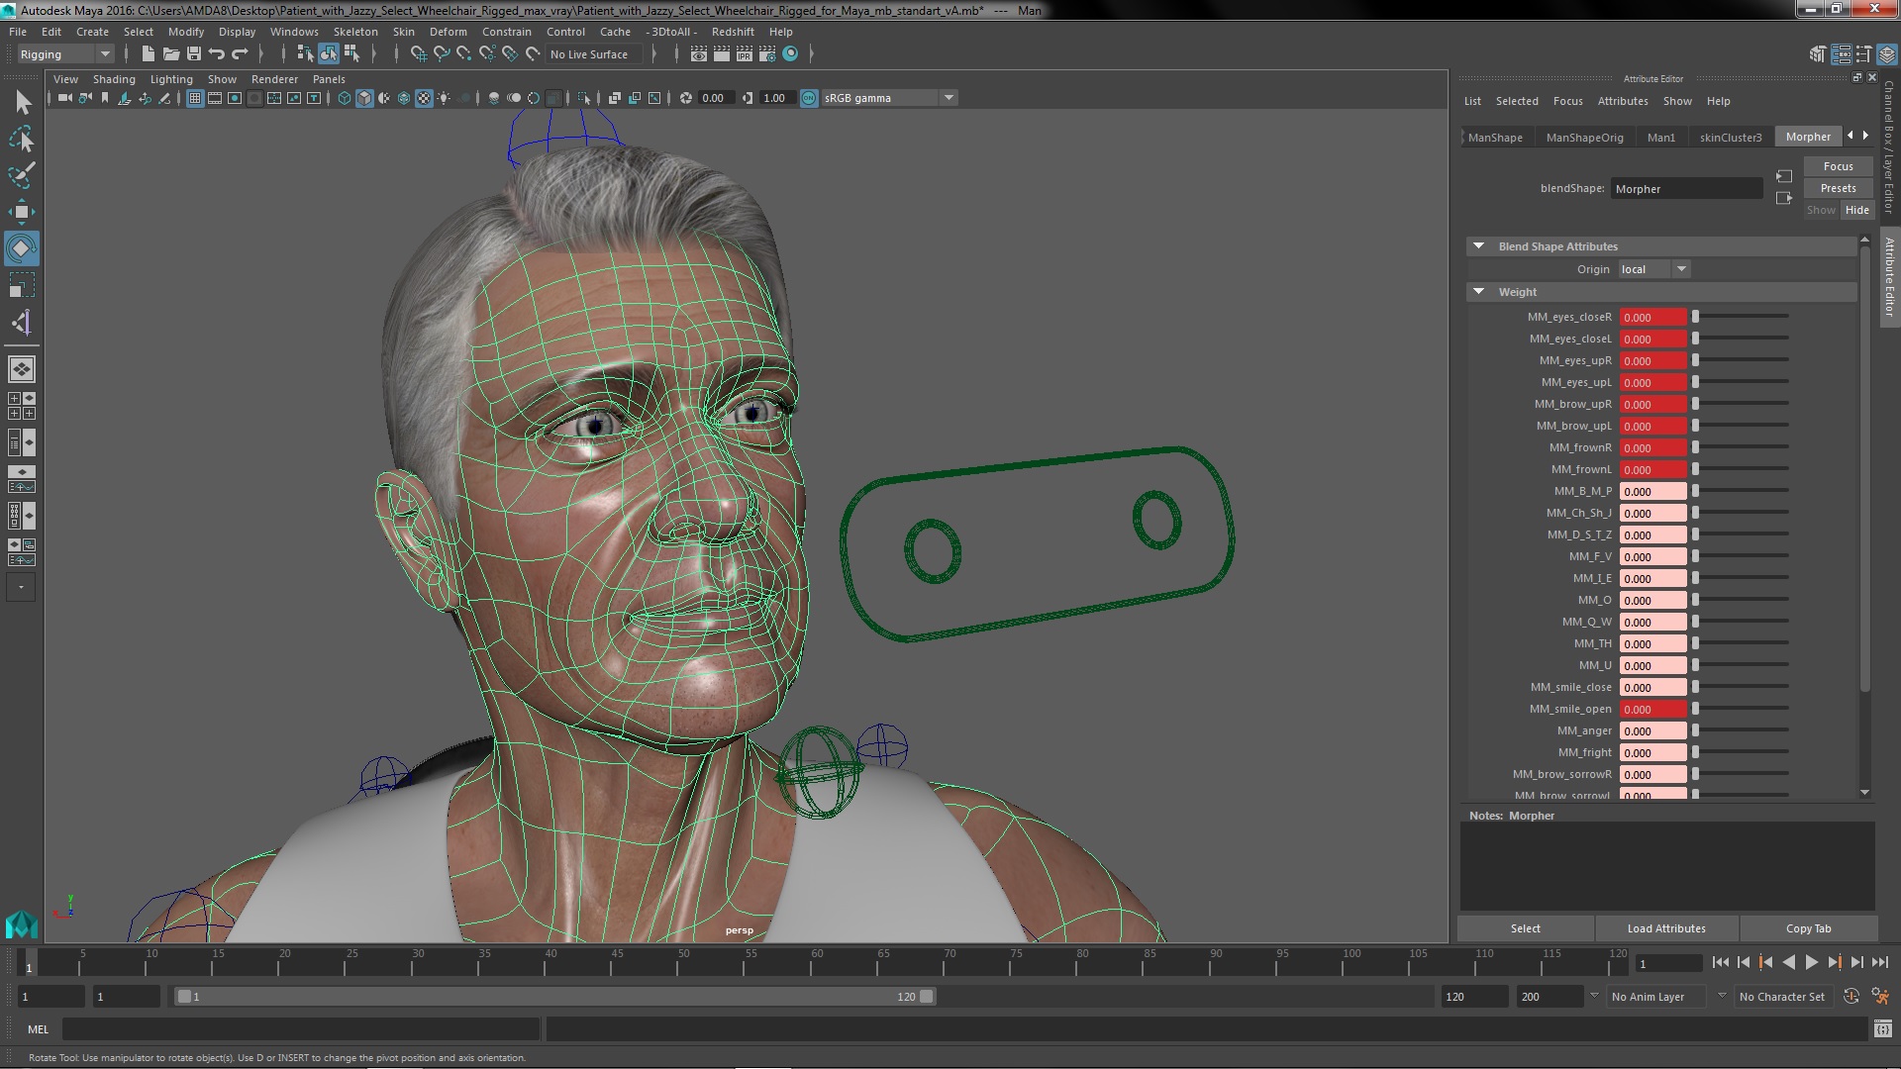Save the scene with the floppy icon
The width and height of the screenshot is (1901, 1069).
(x=194, y=54)
